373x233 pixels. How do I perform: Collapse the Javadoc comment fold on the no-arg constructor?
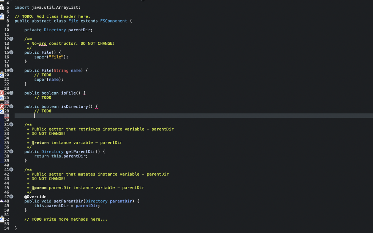[x=11, y=39]
